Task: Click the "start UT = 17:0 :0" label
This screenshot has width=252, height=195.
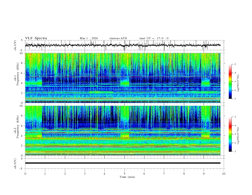Action: [154, 38]
